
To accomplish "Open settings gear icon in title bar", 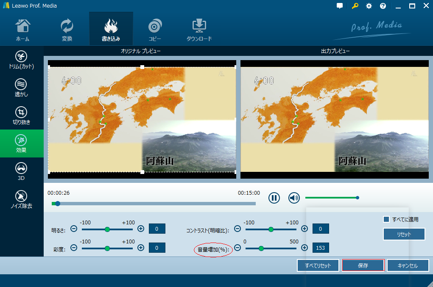I will 369,6.
